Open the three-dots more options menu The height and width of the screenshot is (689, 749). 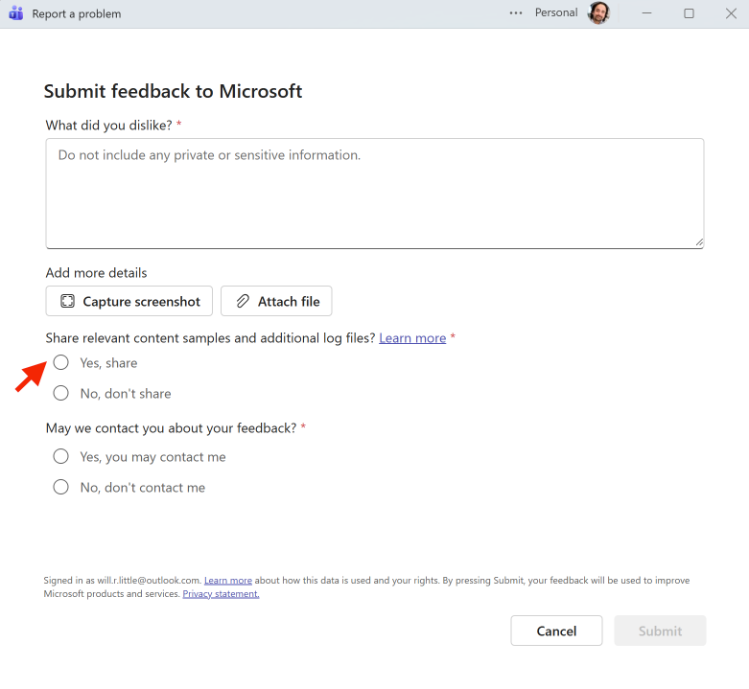click(516, 13)
